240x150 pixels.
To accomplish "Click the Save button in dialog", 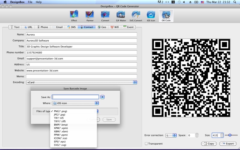I will coord(109,119).
